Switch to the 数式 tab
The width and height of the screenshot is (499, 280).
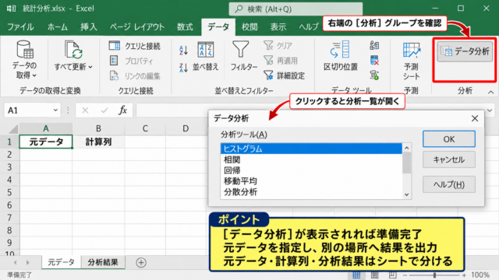(x=185, y=27)
